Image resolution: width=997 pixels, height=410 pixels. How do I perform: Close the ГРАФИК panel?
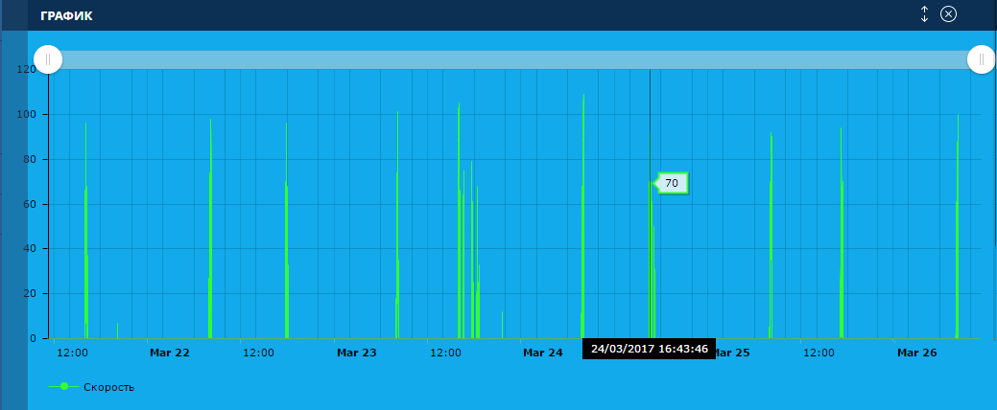(x=948, y=14)
